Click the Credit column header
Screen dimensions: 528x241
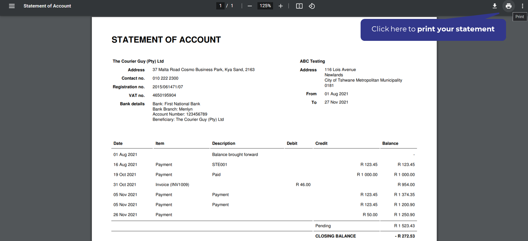click(321, 143)
